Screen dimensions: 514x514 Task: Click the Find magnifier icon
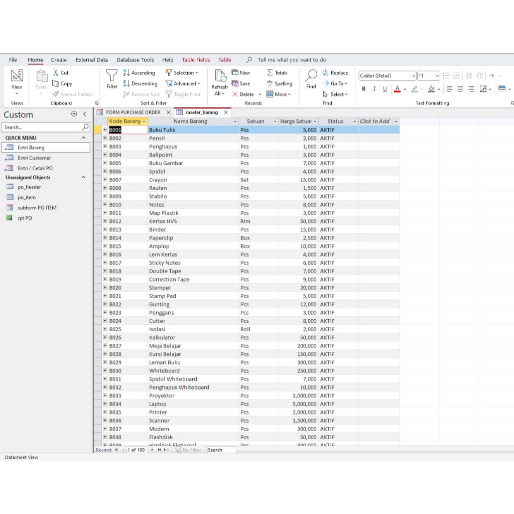(x=311, y=77)
